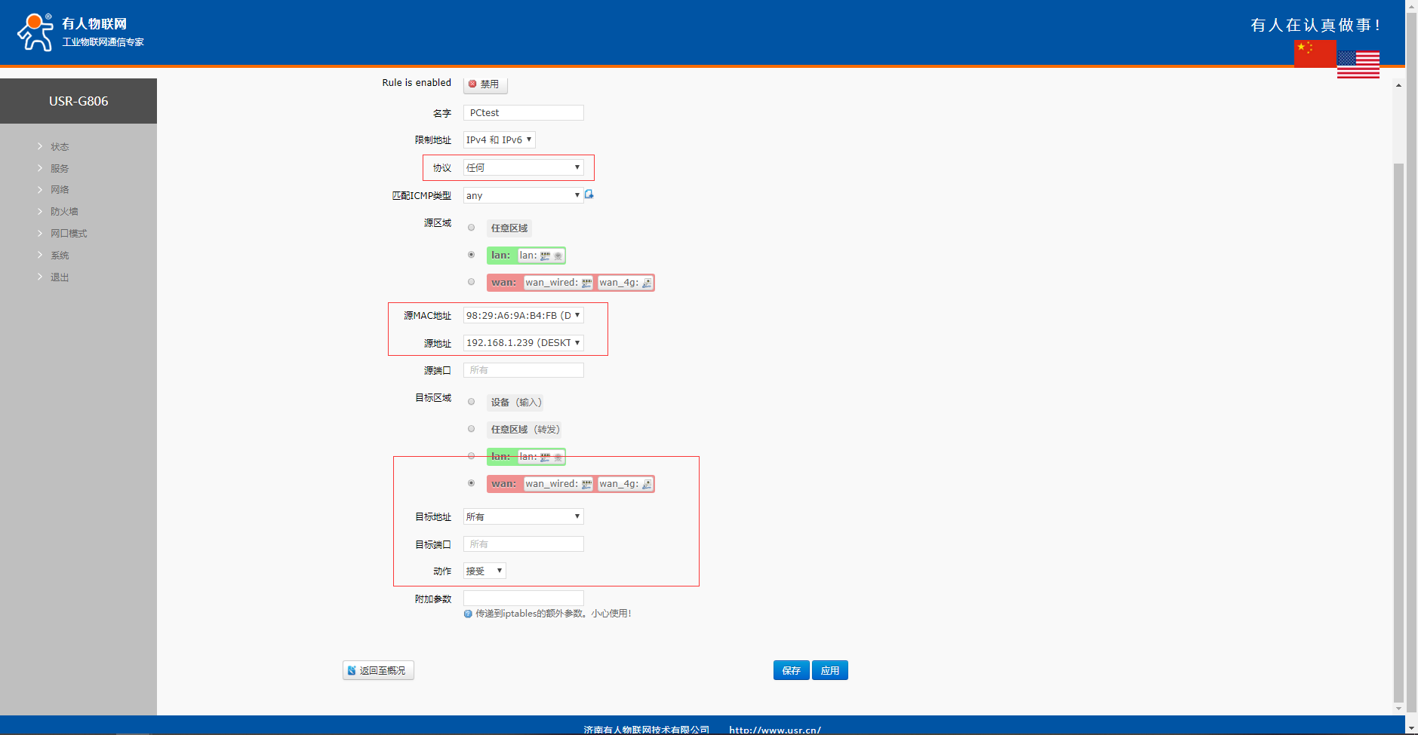The height and width of the screenshot is (735, 1418).
Task: Click the Chinese flag language icon
Action: click(1315, 53)
